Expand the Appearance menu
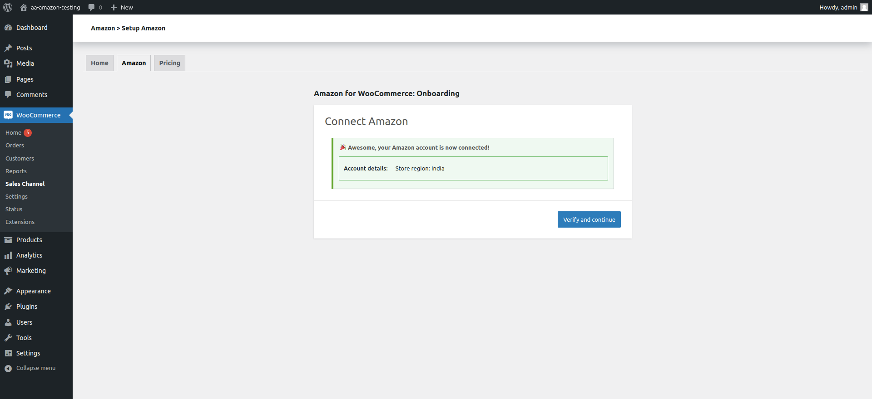Screen dimensions: 872x399 click(x=33, y=291)
